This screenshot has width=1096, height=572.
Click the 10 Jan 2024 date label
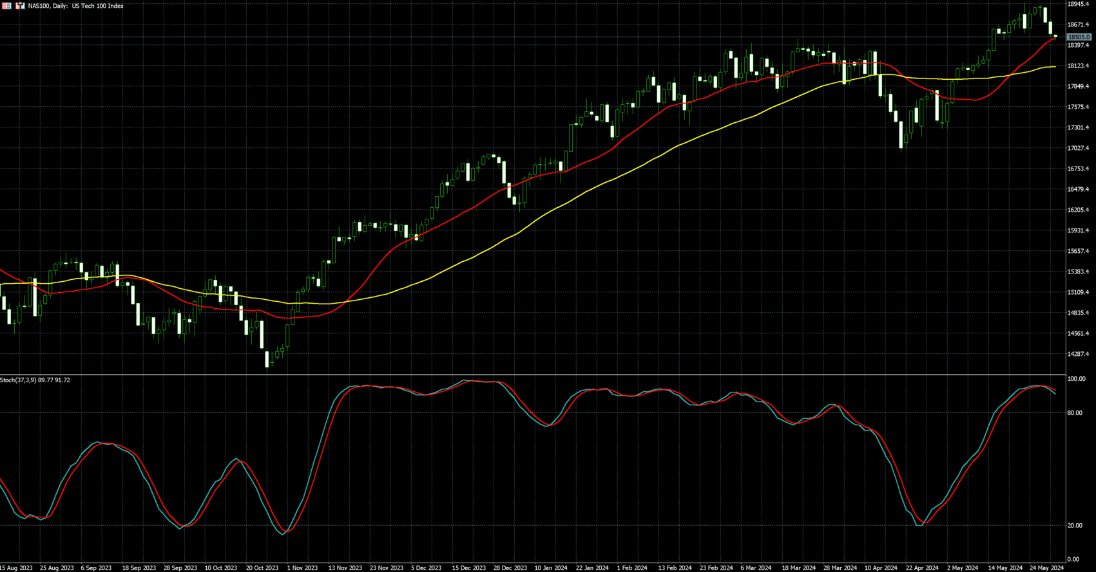point(551,568)
